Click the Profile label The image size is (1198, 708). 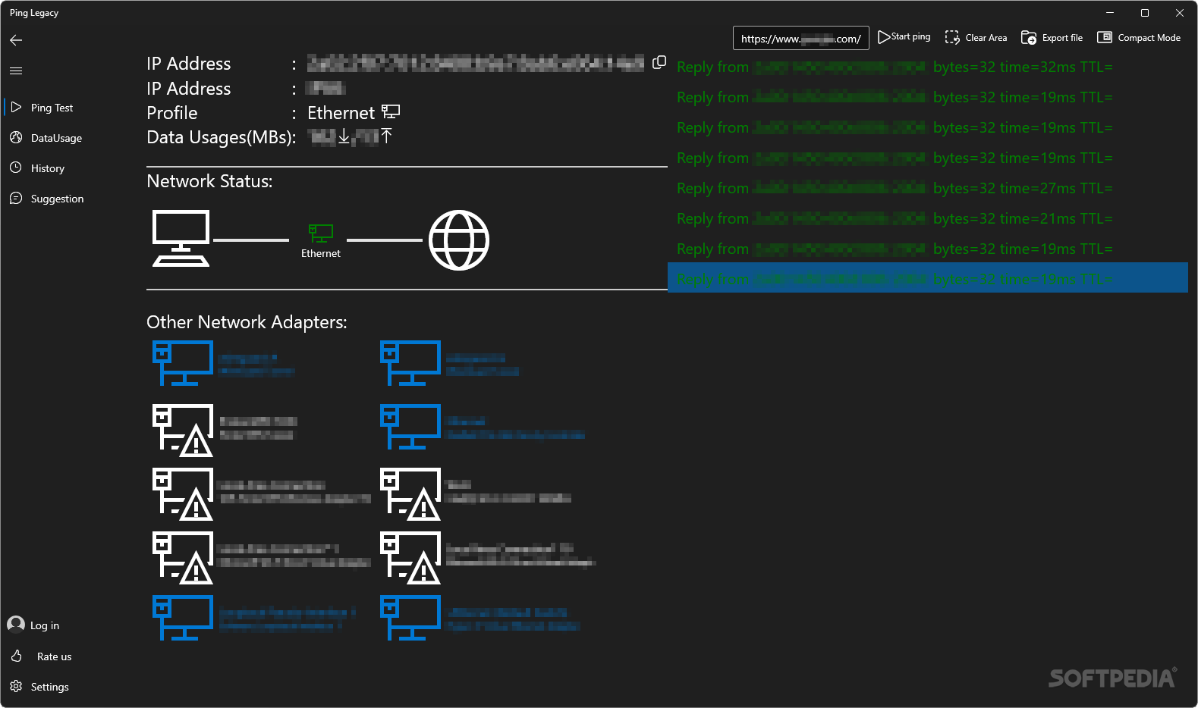point(172,113)
